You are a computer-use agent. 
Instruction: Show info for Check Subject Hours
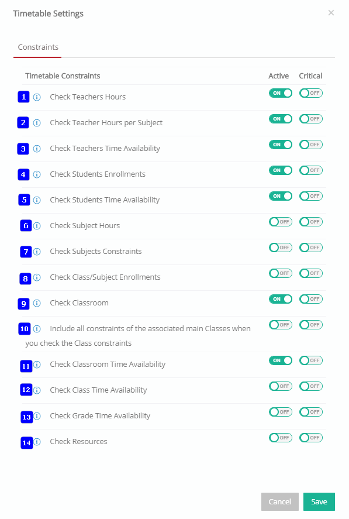click(37, 226)
